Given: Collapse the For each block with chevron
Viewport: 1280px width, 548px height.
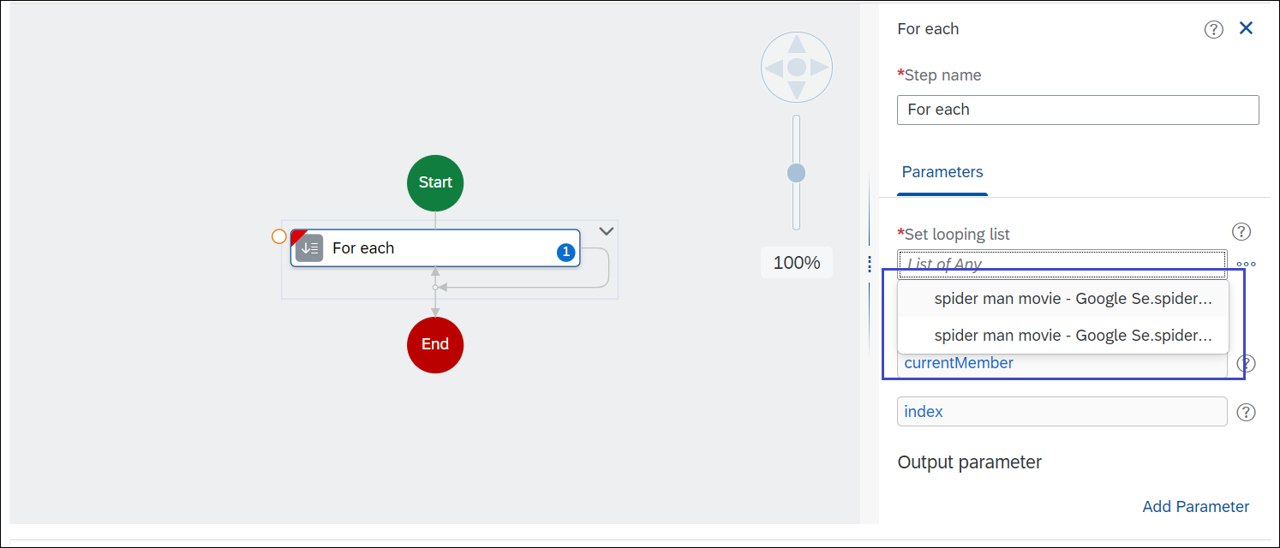Looking at the screenshot, I should click(x=607, y=231).
